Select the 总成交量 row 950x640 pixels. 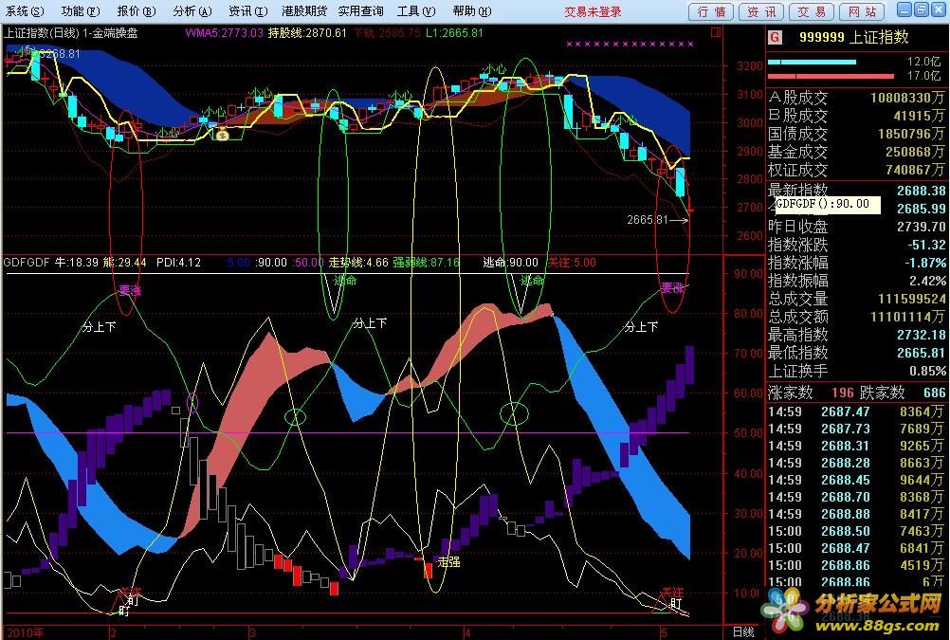tap(857, 299)
